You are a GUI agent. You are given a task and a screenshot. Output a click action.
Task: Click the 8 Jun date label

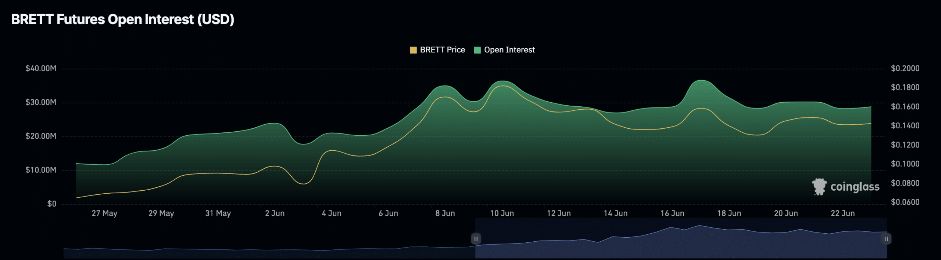(445, 213)
